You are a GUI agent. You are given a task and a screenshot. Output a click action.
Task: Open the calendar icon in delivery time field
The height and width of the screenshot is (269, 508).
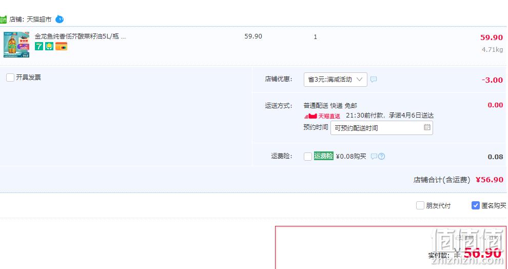(x=427, y=127)
